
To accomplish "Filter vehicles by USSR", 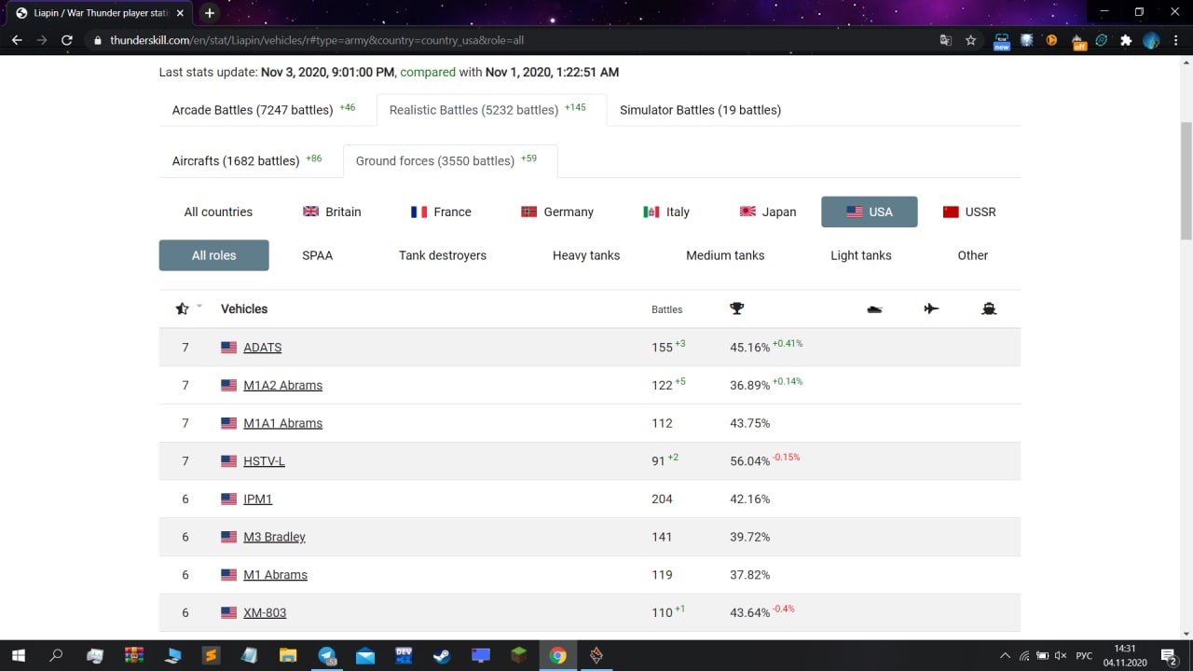I will point(970,212).
